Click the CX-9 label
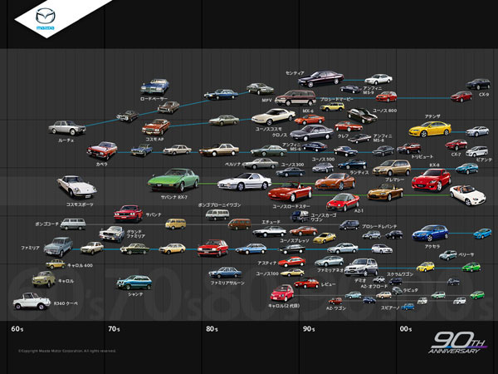Image resolution: width=498 pixels, height=374 pixels. 484,95
